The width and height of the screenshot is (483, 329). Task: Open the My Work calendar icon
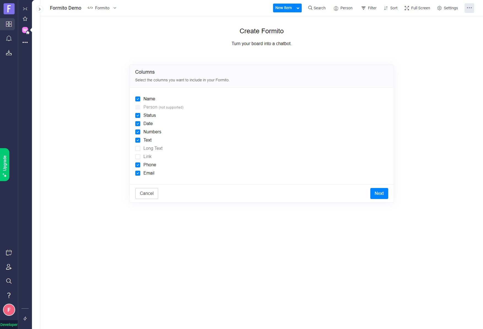9,253
